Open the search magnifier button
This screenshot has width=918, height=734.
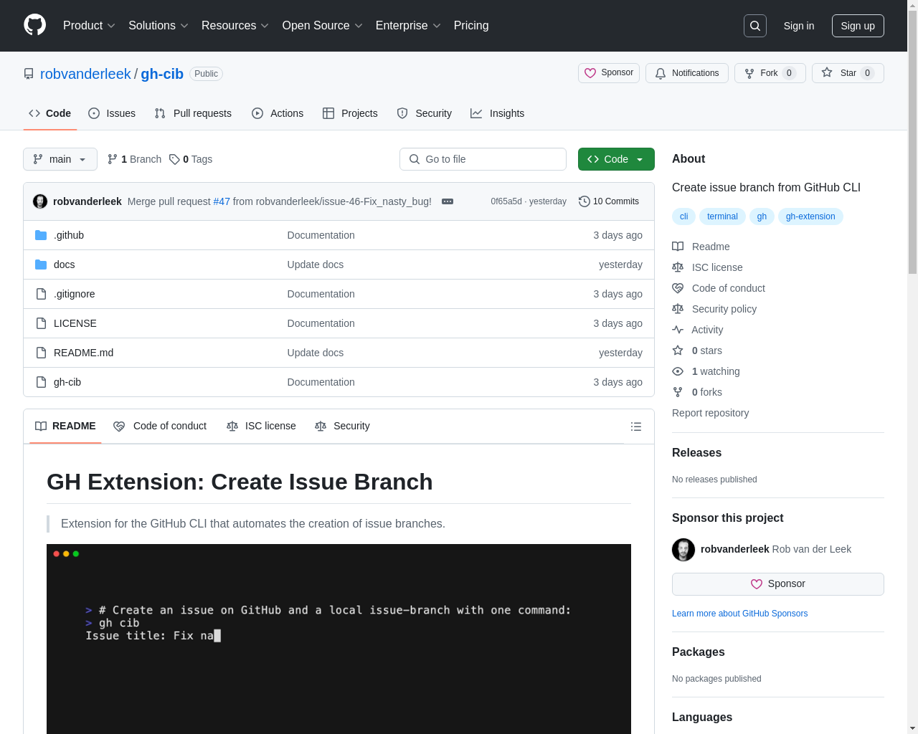[x=755, y=26]
